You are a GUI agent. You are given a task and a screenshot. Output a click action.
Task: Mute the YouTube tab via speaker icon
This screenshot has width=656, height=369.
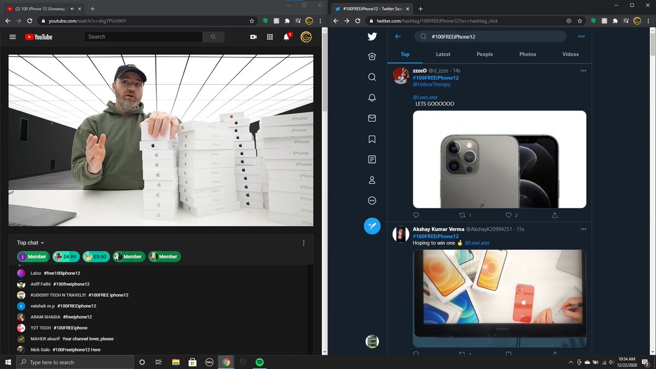[x=73, y=9]
